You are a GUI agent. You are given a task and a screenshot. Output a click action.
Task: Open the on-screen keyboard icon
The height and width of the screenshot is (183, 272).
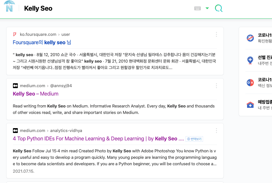tap(198, 8)
